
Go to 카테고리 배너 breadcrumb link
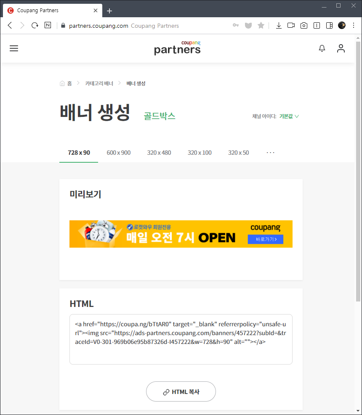click(99, 83)
